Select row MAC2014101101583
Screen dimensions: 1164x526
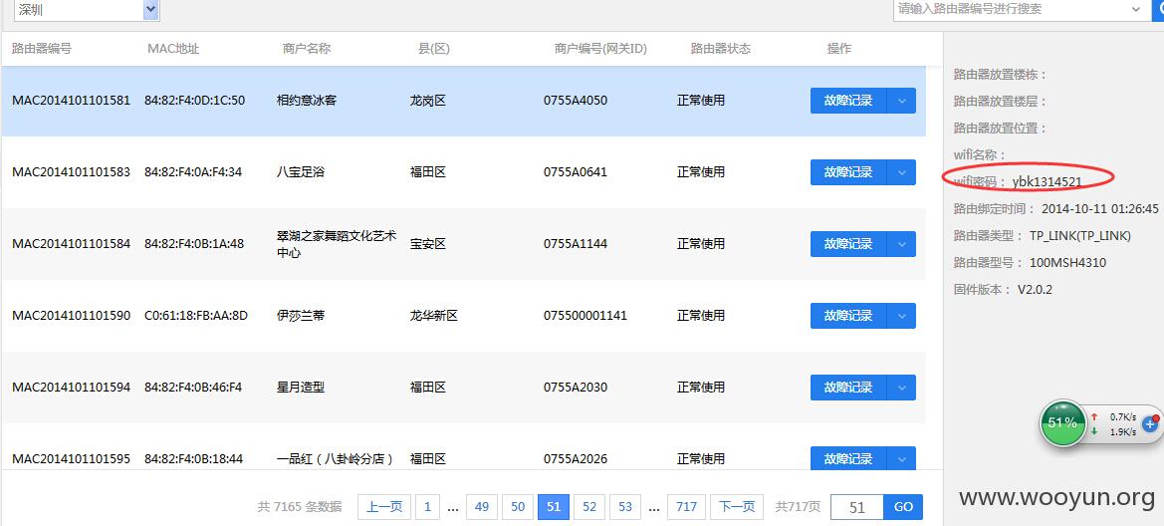pyautogui.click(x=463, y=172)
